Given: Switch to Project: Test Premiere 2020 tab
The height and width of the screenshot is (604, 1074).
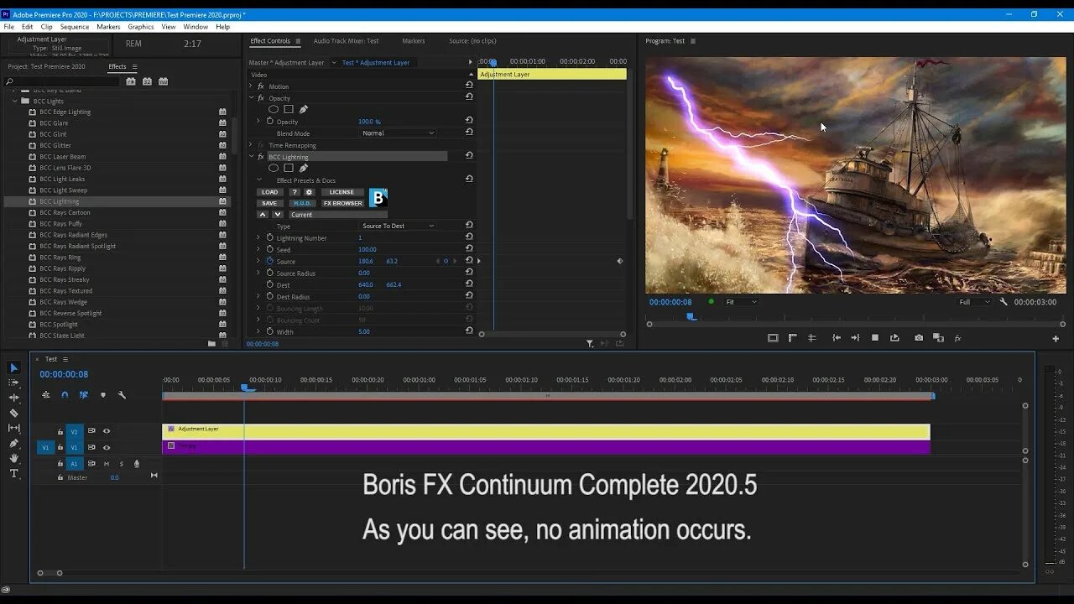Looking at the screenshot, I should (x=46, y=67).
